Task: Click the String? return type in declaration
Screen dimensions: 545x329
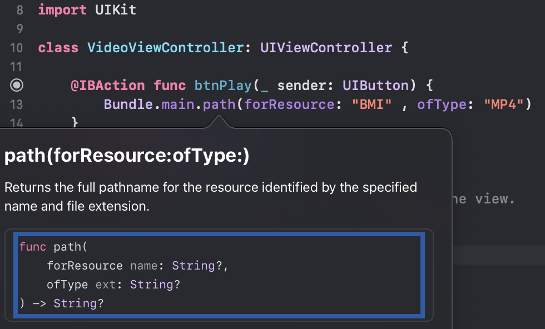Action: [78, 303]
